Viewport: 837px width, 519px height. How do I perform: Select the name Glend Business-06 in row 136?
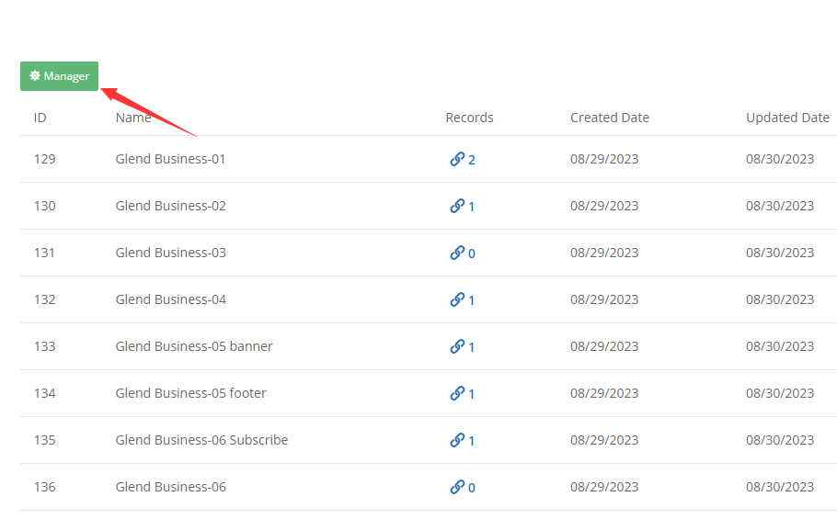[171, 487]
